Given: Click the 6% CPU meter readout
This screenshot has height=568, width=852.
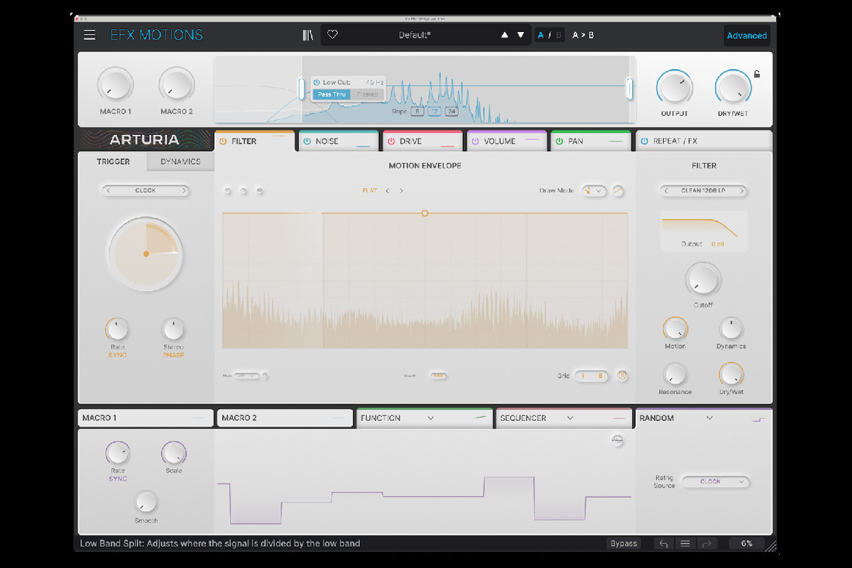Looking at the screenshot, I should [747, 544].
